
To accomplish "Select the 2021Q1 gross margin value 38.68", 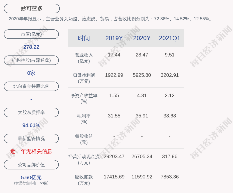I will pyautogui.click(x=170, y=116).
